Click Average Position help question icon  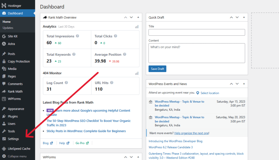coord(125,54)
